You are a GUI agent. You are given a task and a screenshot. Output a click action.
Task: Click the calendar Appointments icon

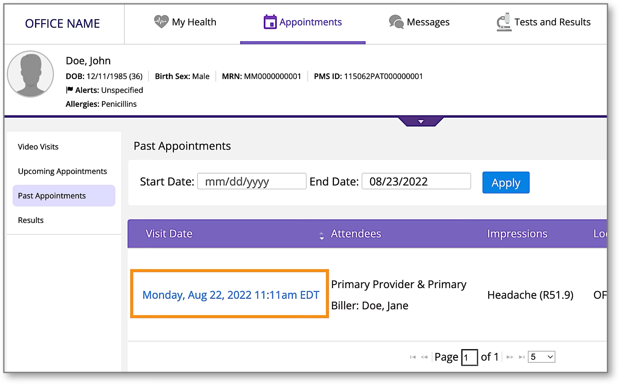pos(270,22)
